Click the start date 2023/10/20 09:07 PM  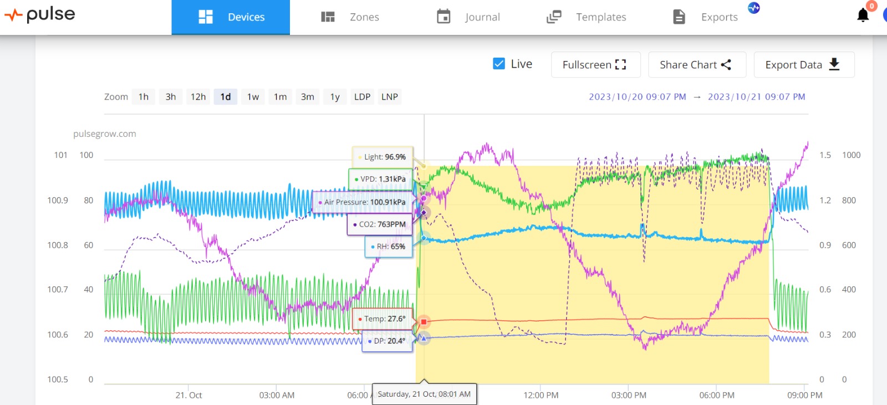point(637,97)
